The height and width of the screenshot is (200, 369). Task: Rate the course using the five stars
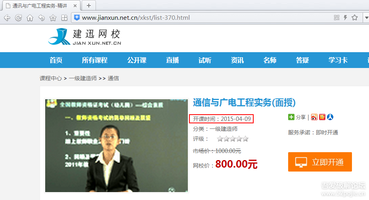click(233, 139)
